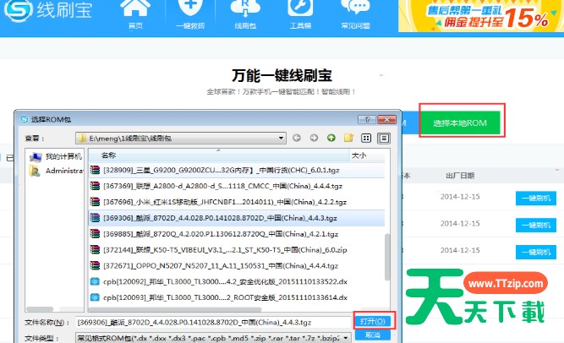Click the third row 一键刷机 button
This screenshot has height=343, width=564.
click(536, 252)
